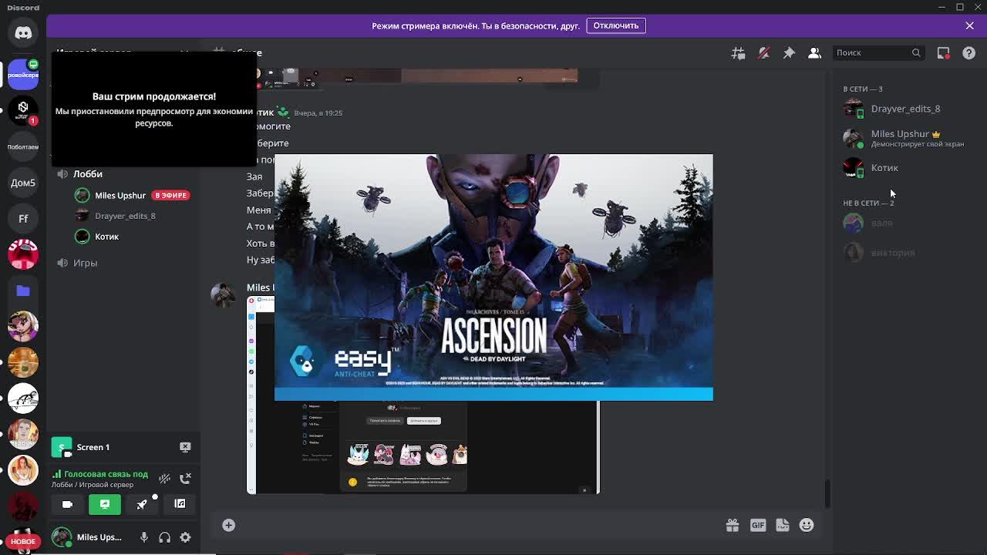Viewport: 987px width, 555px height.
Task: Open the gift picker icon
Action: pos(732,525)
